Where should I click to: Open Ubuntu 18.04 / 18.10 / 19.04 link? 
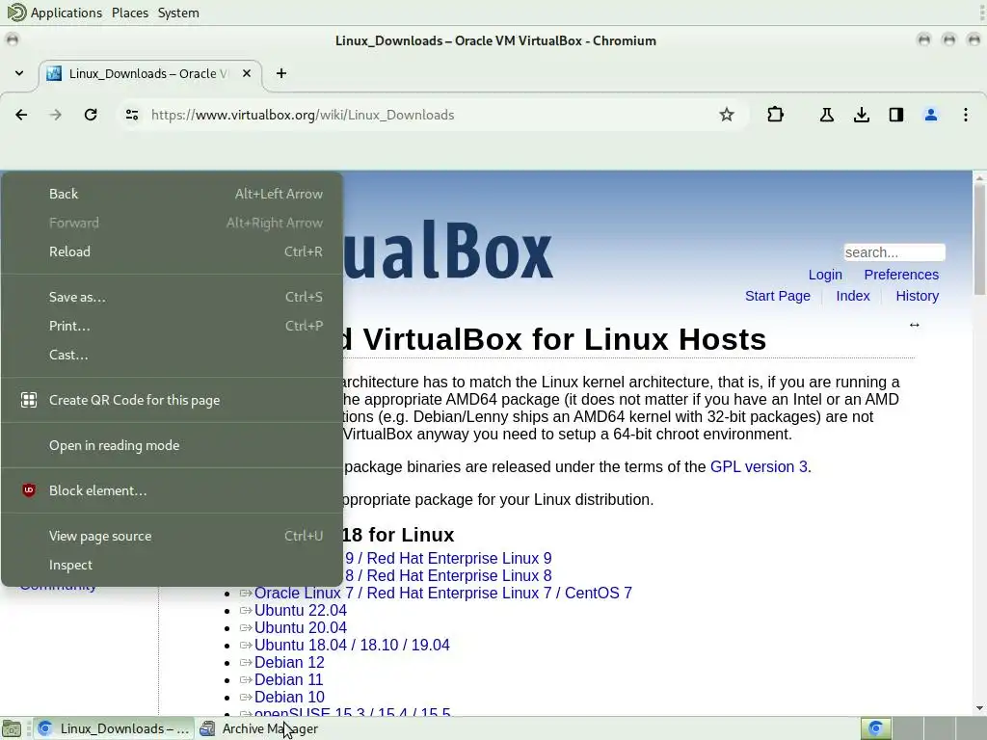click(352, 645)
